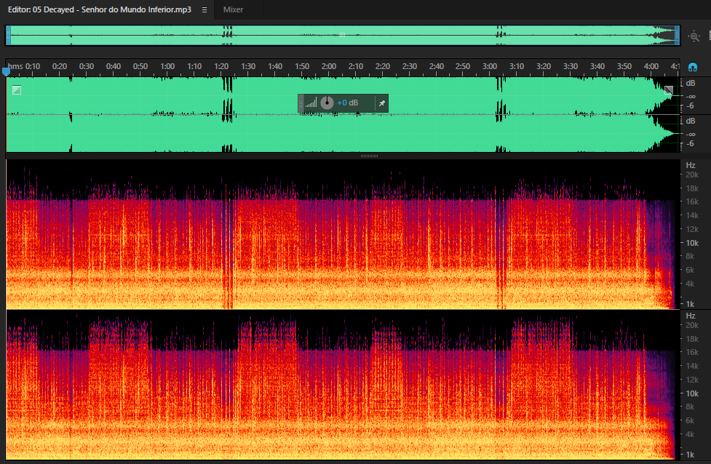Click 0:50 on the time ruler
The height and width of the screenshot is (464, 711).
pos(140,66)
